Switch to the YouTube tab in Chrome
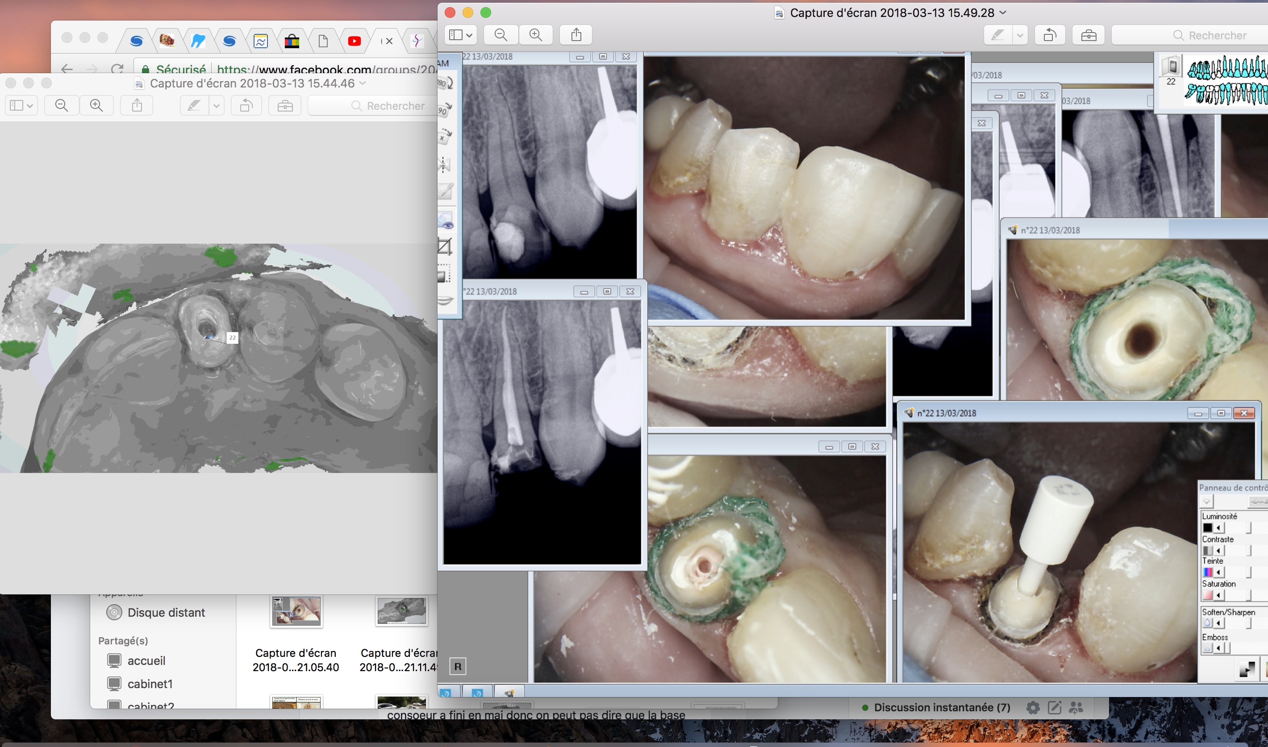1268x747 pixels. (x=355, y=41)
